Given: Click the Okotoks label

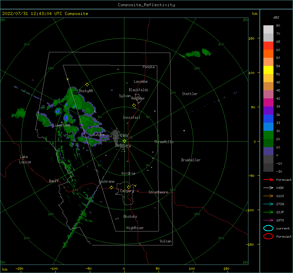Looking at the screenshot, I should (x=130, y=217).
